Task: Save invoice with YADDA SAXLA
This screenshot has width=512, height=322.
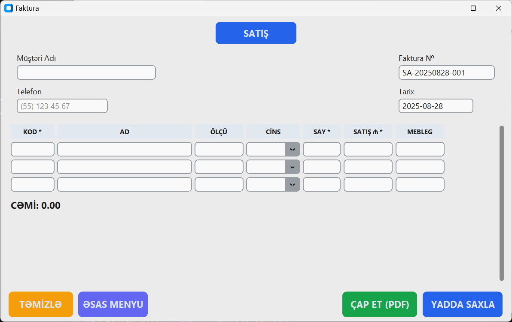Action: (463, 304)
